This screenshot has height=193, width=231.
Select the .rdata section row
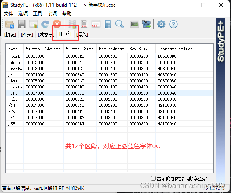pos(109,69)
